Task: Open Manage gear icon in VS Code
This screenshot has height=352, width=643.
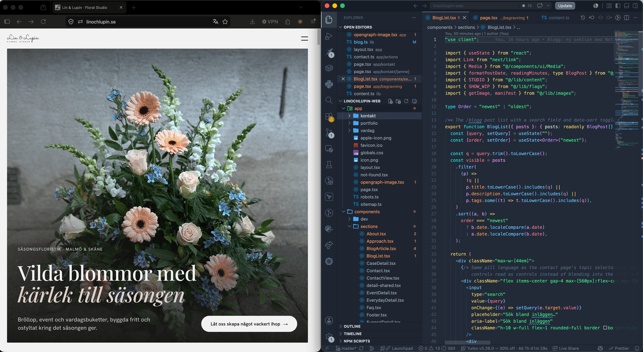Action: 329,337
